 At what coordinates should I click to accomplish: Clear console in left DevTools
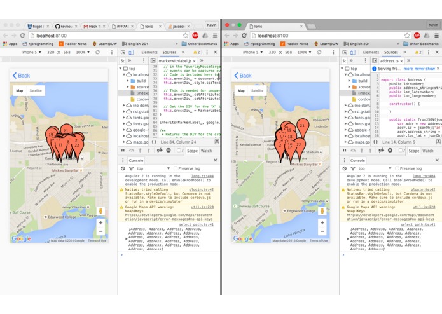(x=123, y=168)
